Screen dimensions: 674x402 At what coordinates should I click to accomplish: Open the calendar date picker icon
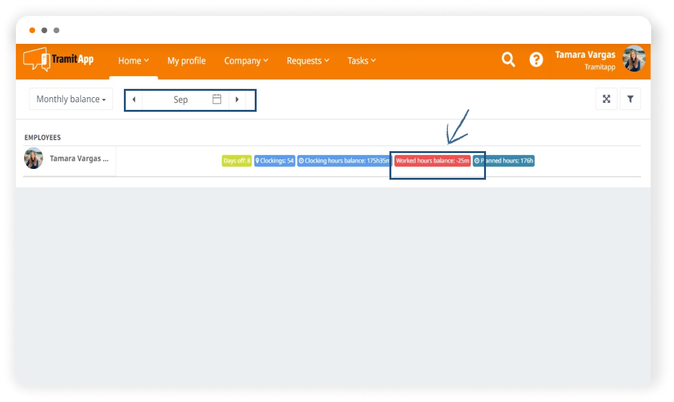(x=217, y=99)
